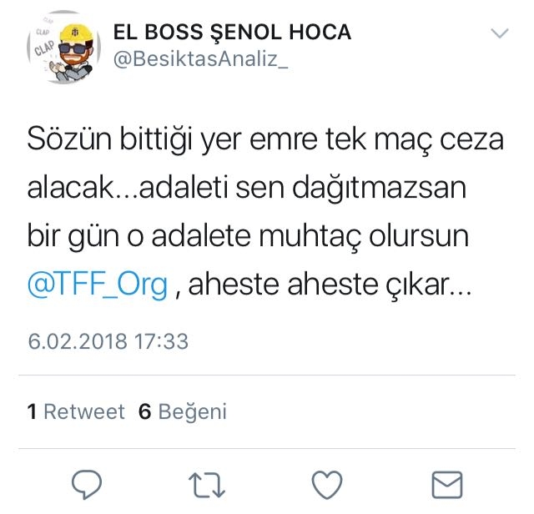
Task: Open the 6.02.2018 17:33 timestamp
Action: [x=108, y=341]
